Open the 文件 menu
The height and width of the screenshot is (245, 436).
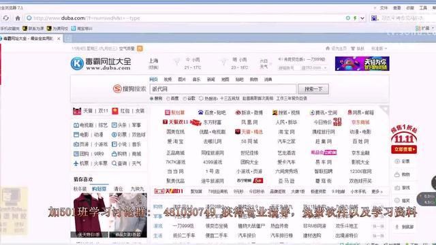[x=384, y=8]
